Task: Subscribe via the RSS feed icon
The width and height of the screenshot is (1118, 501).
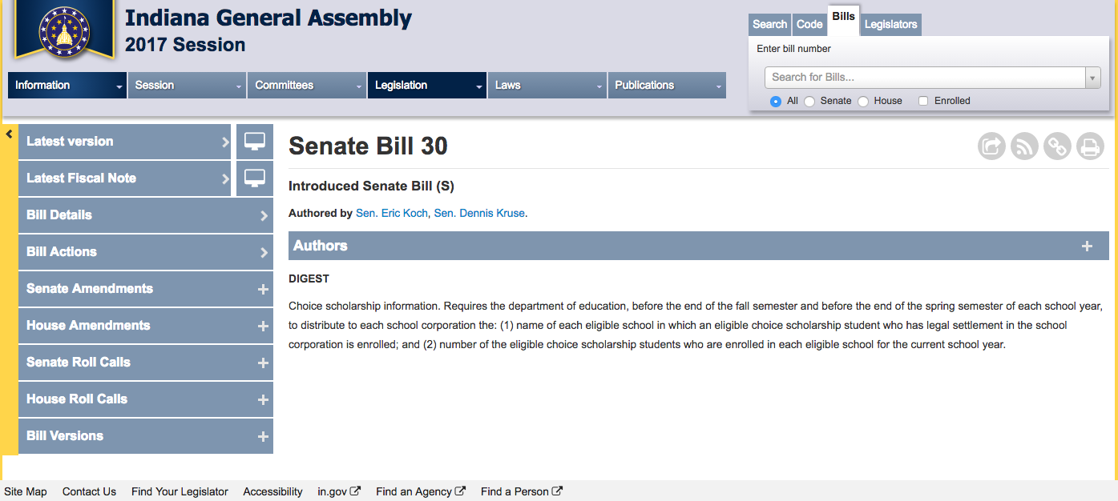Action: tap(1025, 146)
